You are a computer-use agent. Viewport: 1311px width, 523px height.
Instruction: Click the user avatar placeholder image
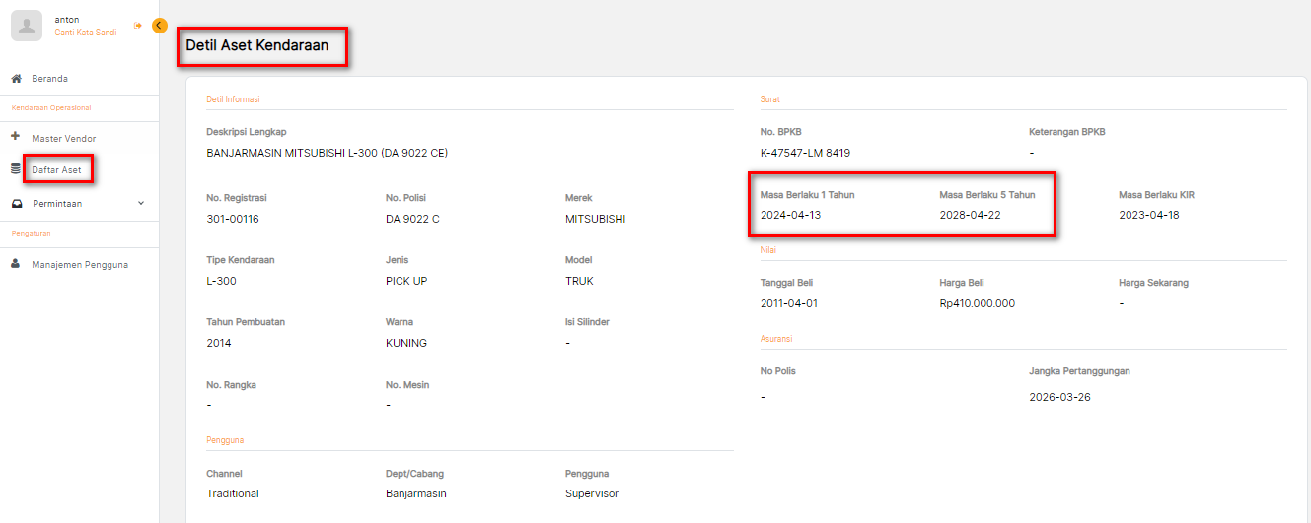tap(27, 26)
